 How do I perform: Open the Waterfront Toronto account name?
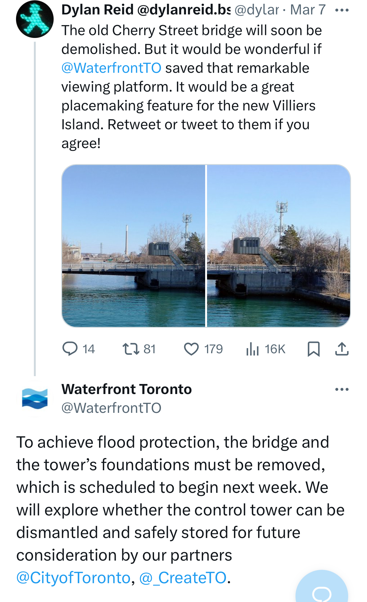[x=126, y=389]
